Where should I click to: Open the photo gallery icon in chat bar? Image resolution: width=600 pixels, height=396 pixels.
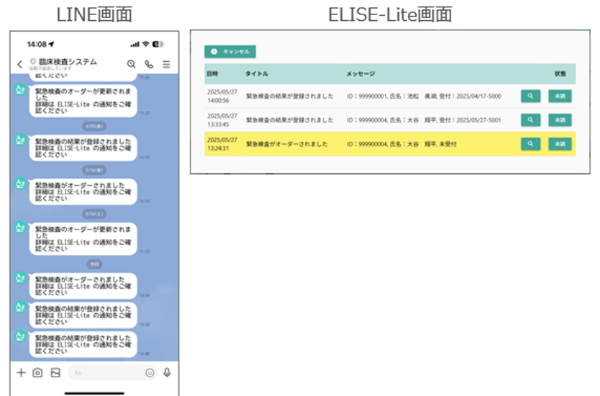tap(55, 372)
